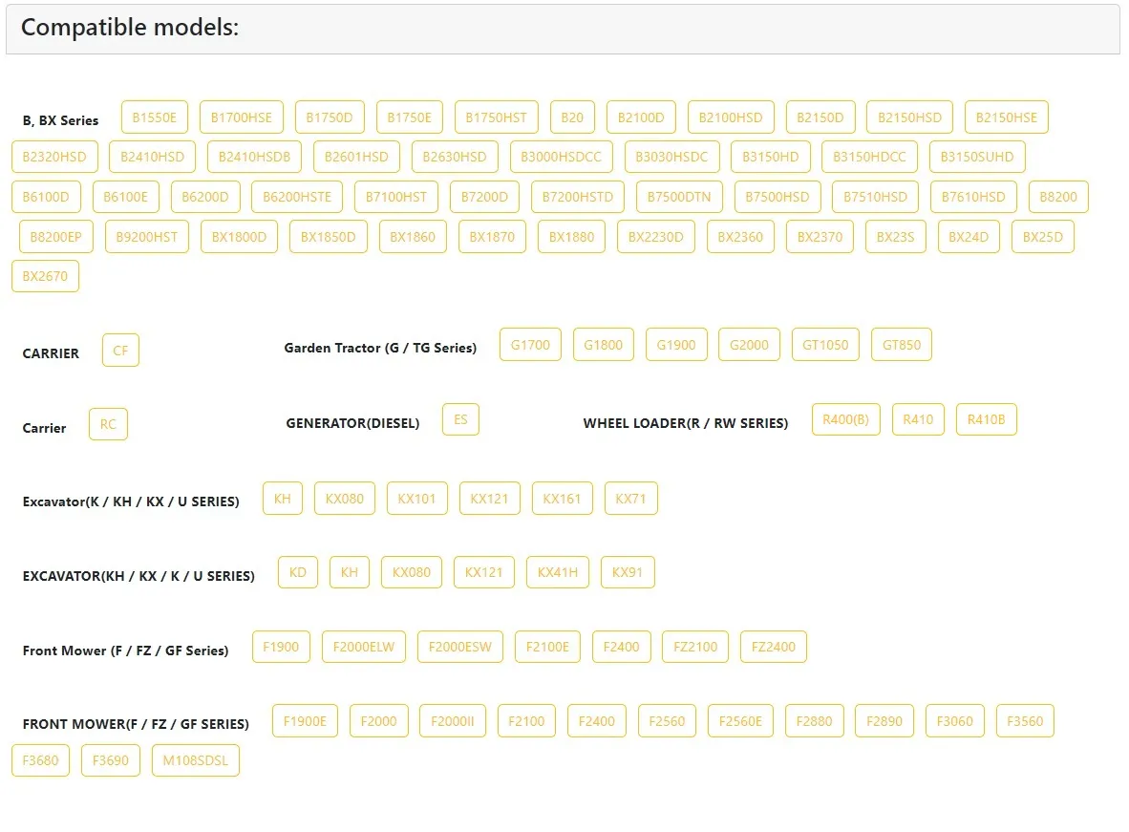Open the B2320HSD model link

(x=54, y=157)
